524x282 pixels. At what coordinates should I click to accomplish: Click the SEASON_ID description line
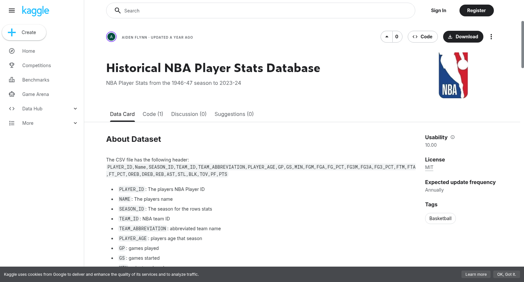[165, 209]
